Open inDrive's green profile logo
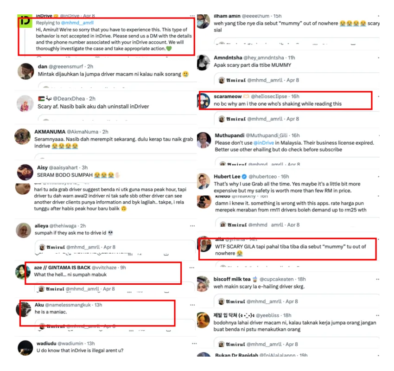 (x=25, y=21)
